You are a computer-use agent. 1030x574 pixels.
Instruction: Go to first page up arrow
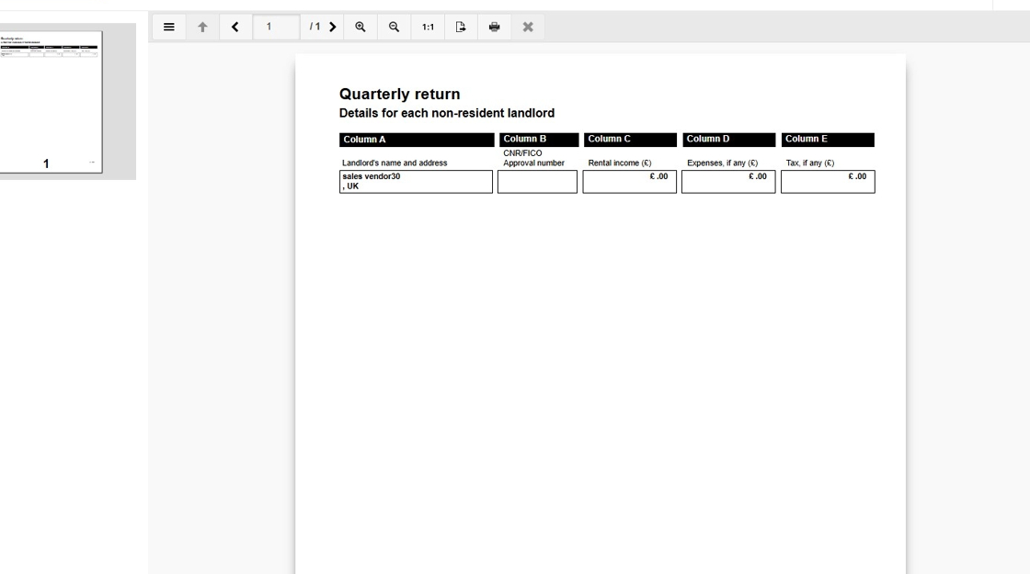click(202, 27)
